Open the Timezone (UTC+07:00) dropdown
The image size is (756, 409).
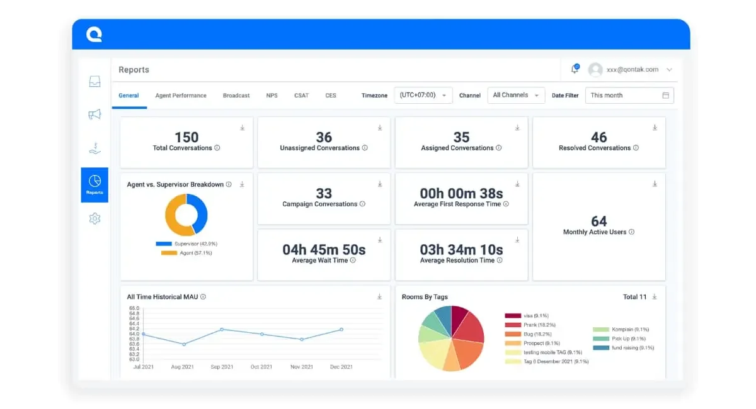(x=423, y=95)
